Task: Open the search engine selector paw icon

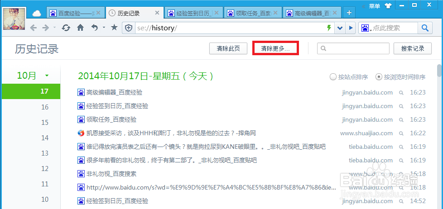Action: pos(366,28)
